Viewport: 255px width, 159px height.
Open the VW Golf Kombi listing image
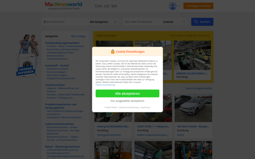[193, 108]
